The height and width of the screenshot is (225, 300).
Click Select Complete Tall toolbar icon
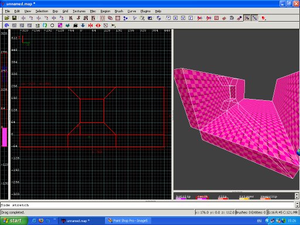tap(71, 18)
